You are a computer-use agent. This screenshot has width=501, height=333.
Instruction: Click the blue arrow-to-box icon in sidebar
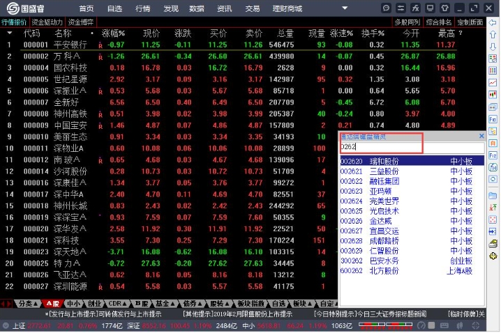[x=493, y=231]
